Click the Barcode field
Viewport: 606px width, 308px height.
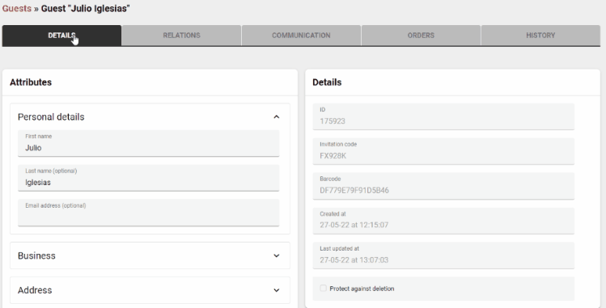point(443,186)
